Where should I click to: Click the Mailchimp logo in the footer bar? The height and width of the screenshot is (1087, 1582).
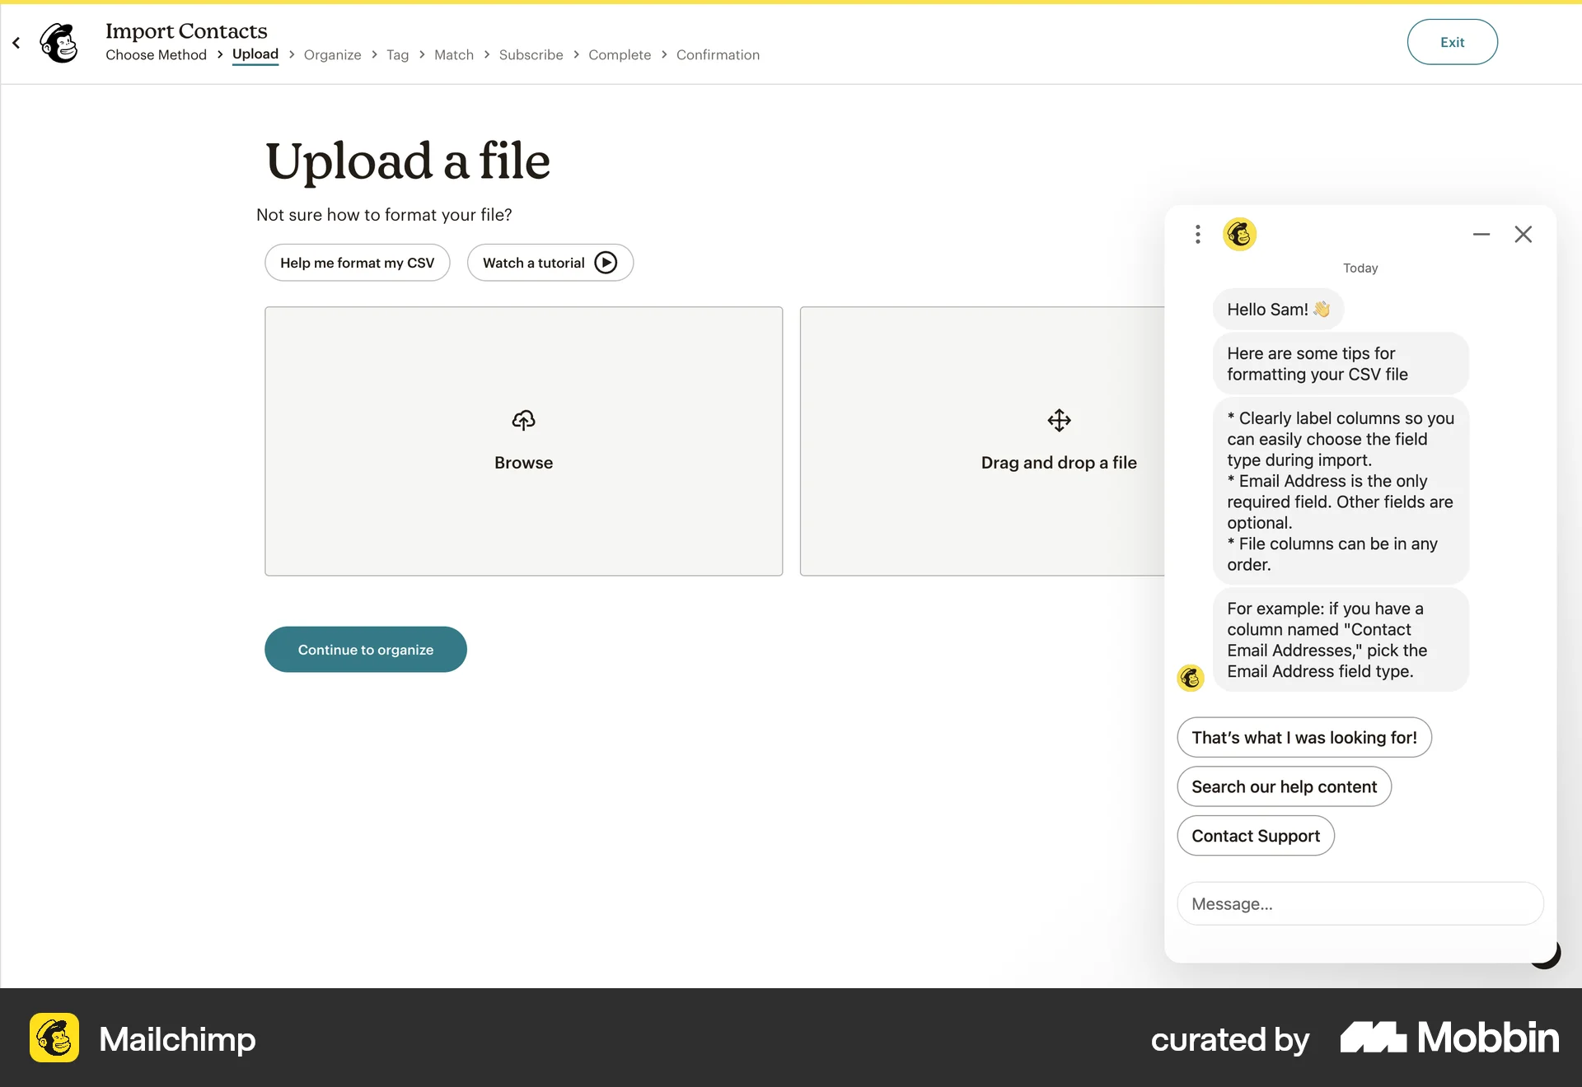point(54,1039)
